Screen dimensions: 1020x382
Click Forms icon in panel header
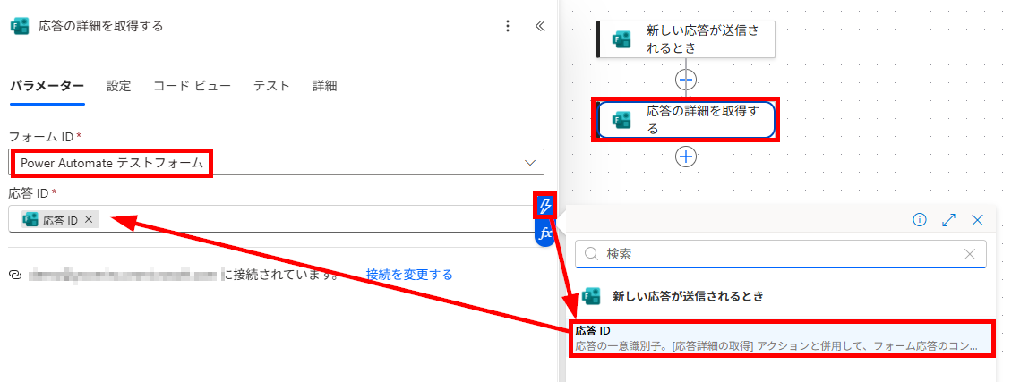pyautogui.click(x=19, y=26)
